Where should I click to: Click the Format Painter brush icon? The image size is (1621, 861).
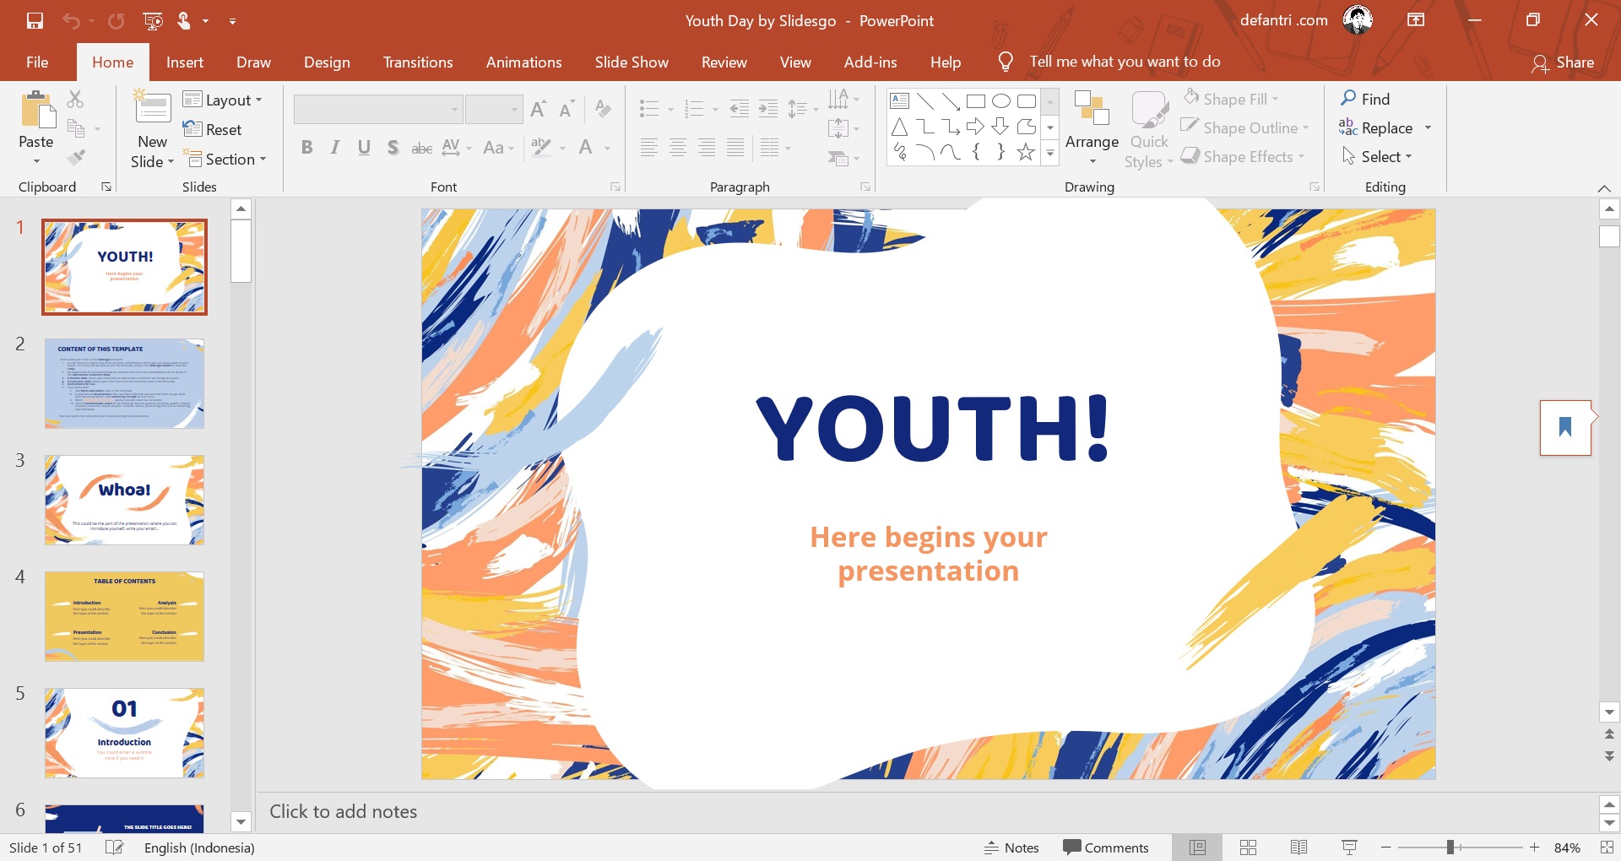coord(76,157)
